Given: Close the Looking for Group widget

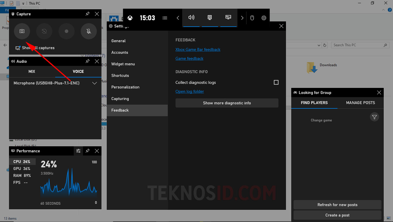Looking at the screenshot, I should [379, 92].
